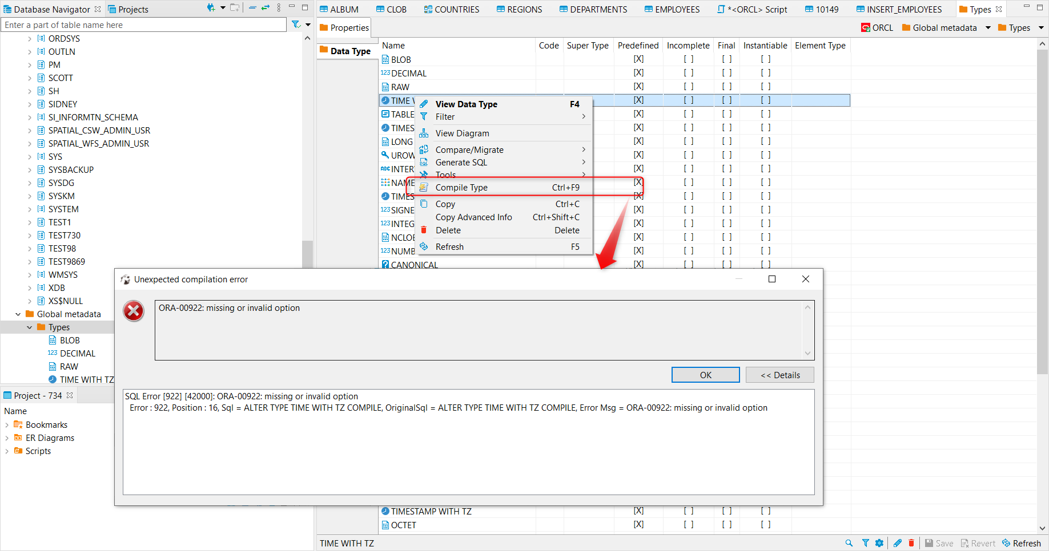Click the New Database Connection plug icon
This screenshot has height=551, width=1049.
[211, 8]
